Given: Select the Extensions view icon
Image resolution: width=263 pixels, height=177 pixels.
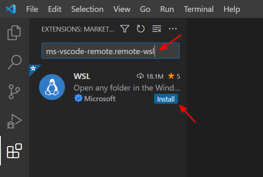Looking at the screenshot, I should [14, 151].
